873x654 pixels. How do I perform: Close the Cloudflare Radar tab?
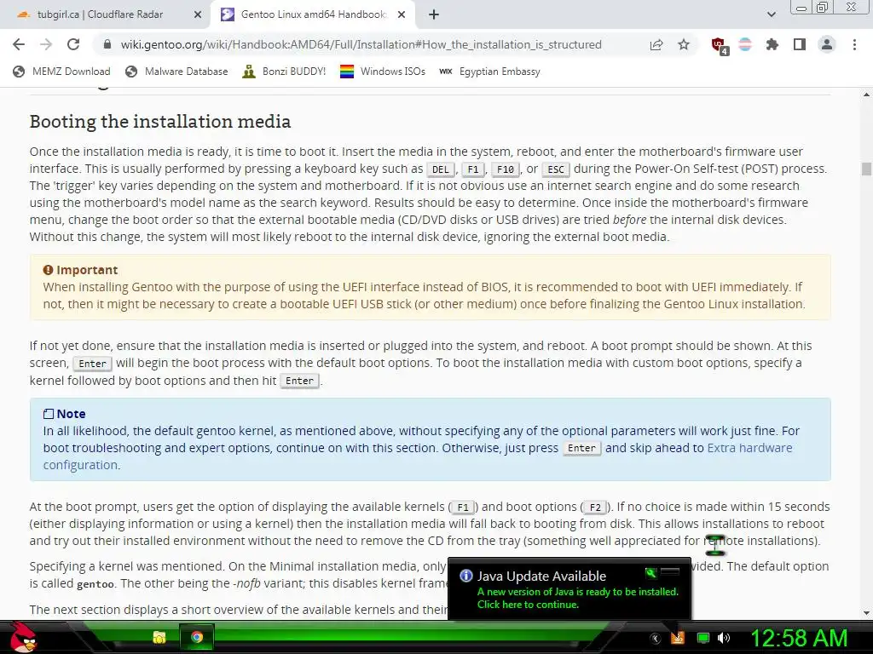pyautogui.click(x=198, y=15)
